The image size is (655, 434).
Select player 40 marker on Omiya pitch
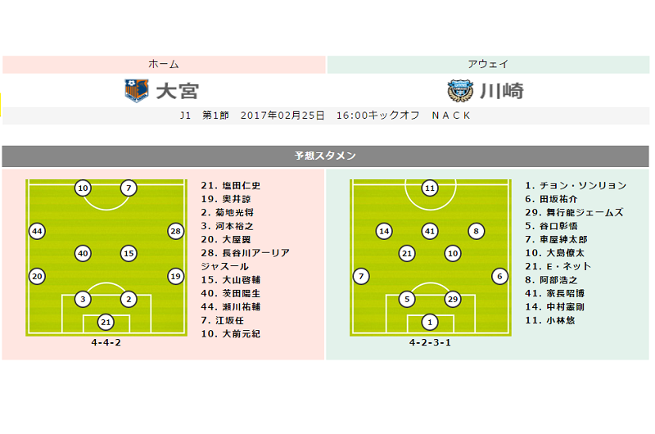point(83,253)
